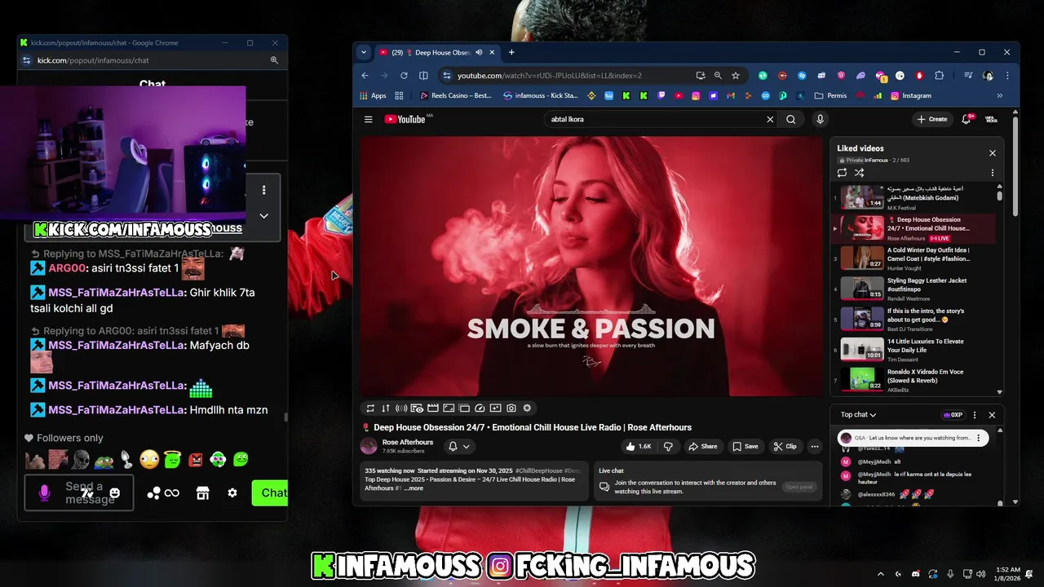1044x587 pixels.
Task: Open the Instagram bookmark
Action: coord(911,95)
